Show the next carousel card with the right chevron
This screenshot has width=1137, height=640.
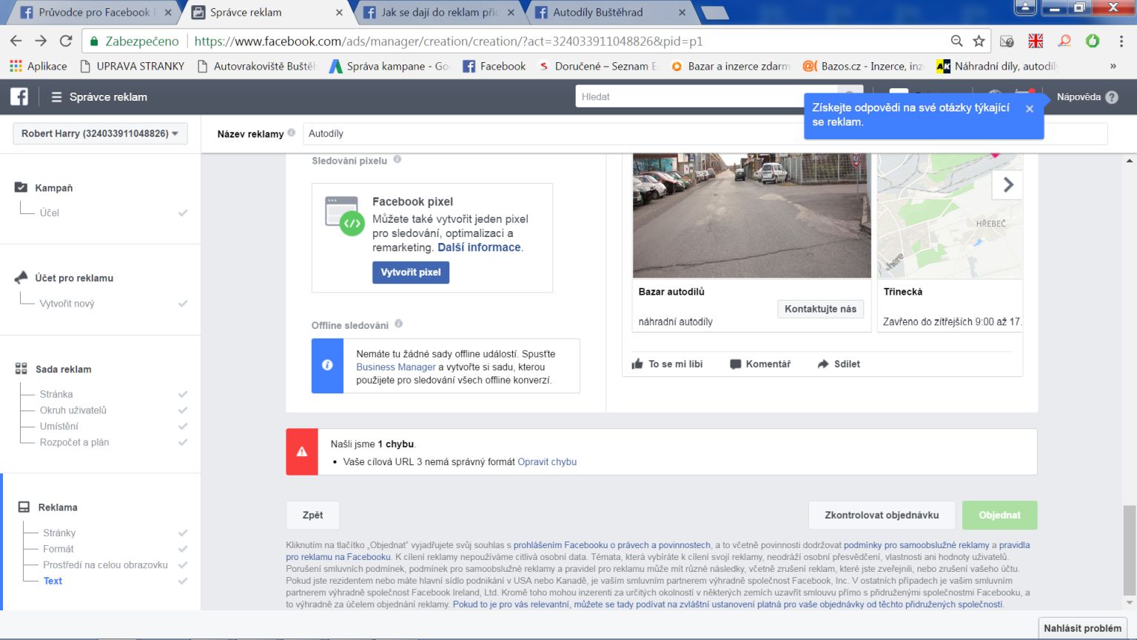[x=1007, y=184]
